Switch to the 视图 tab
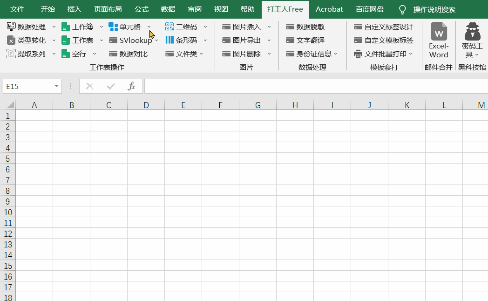 [x=221, y=9]
